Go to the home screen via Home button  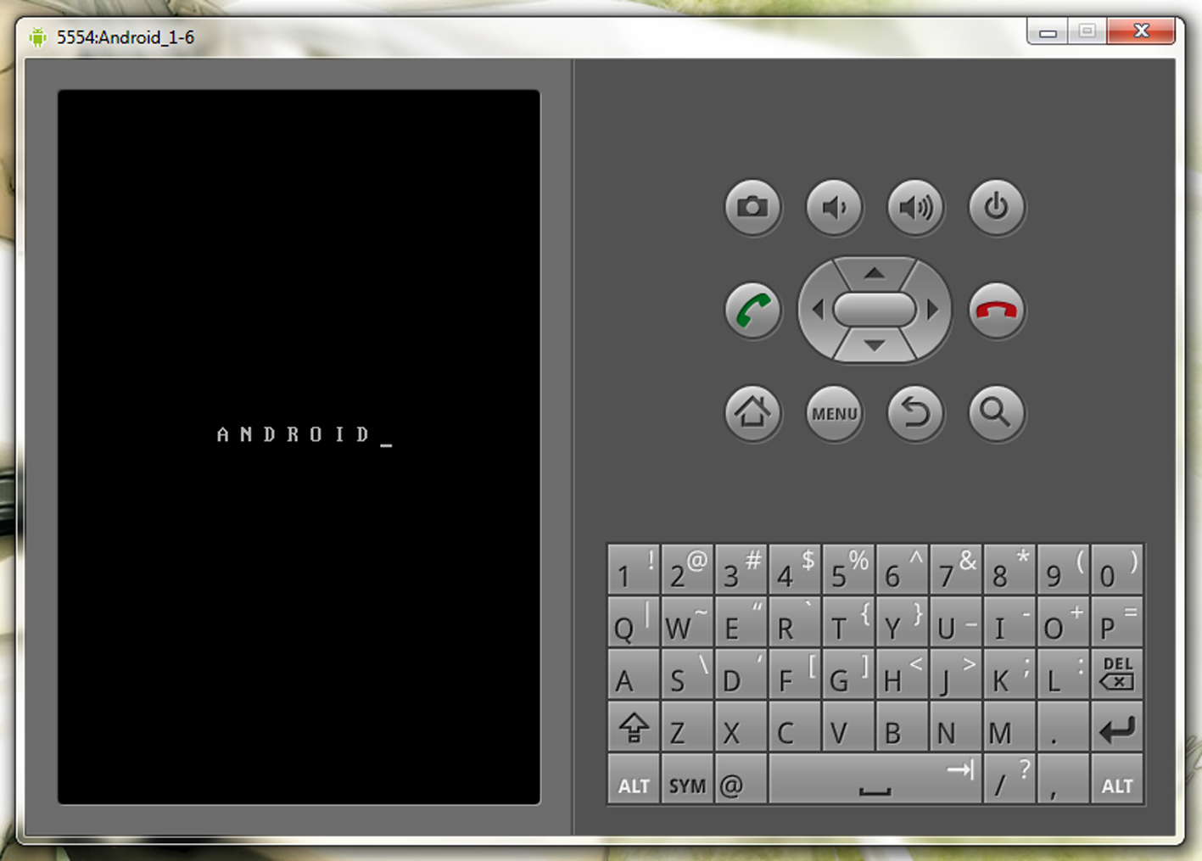click(752, 413)
